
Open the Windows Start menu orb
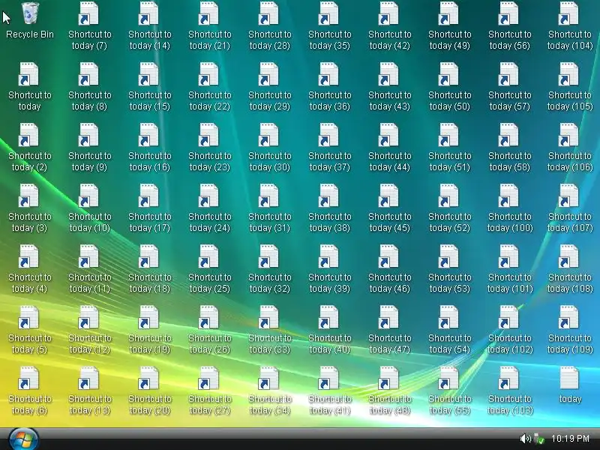pyautogui.click(x=23, y=439)
